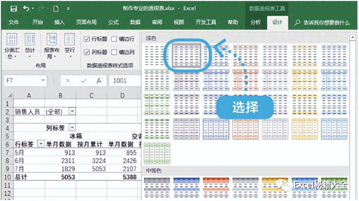Open the 分类汇总 dropdown button

point(12,46)
